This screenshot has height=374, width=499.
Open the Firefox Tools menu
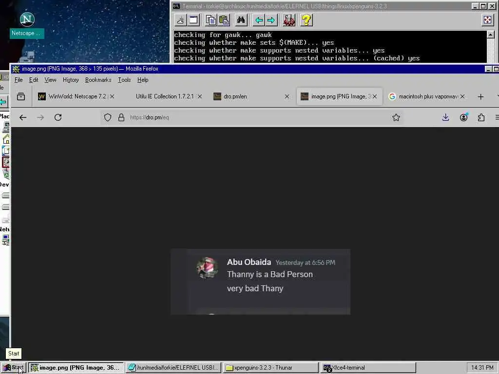pyautogui.click(x=124, y=80)
